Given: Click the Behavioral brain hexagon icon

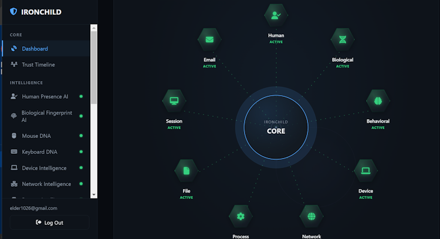Looking at the screenshot, I should coord(378,101).
